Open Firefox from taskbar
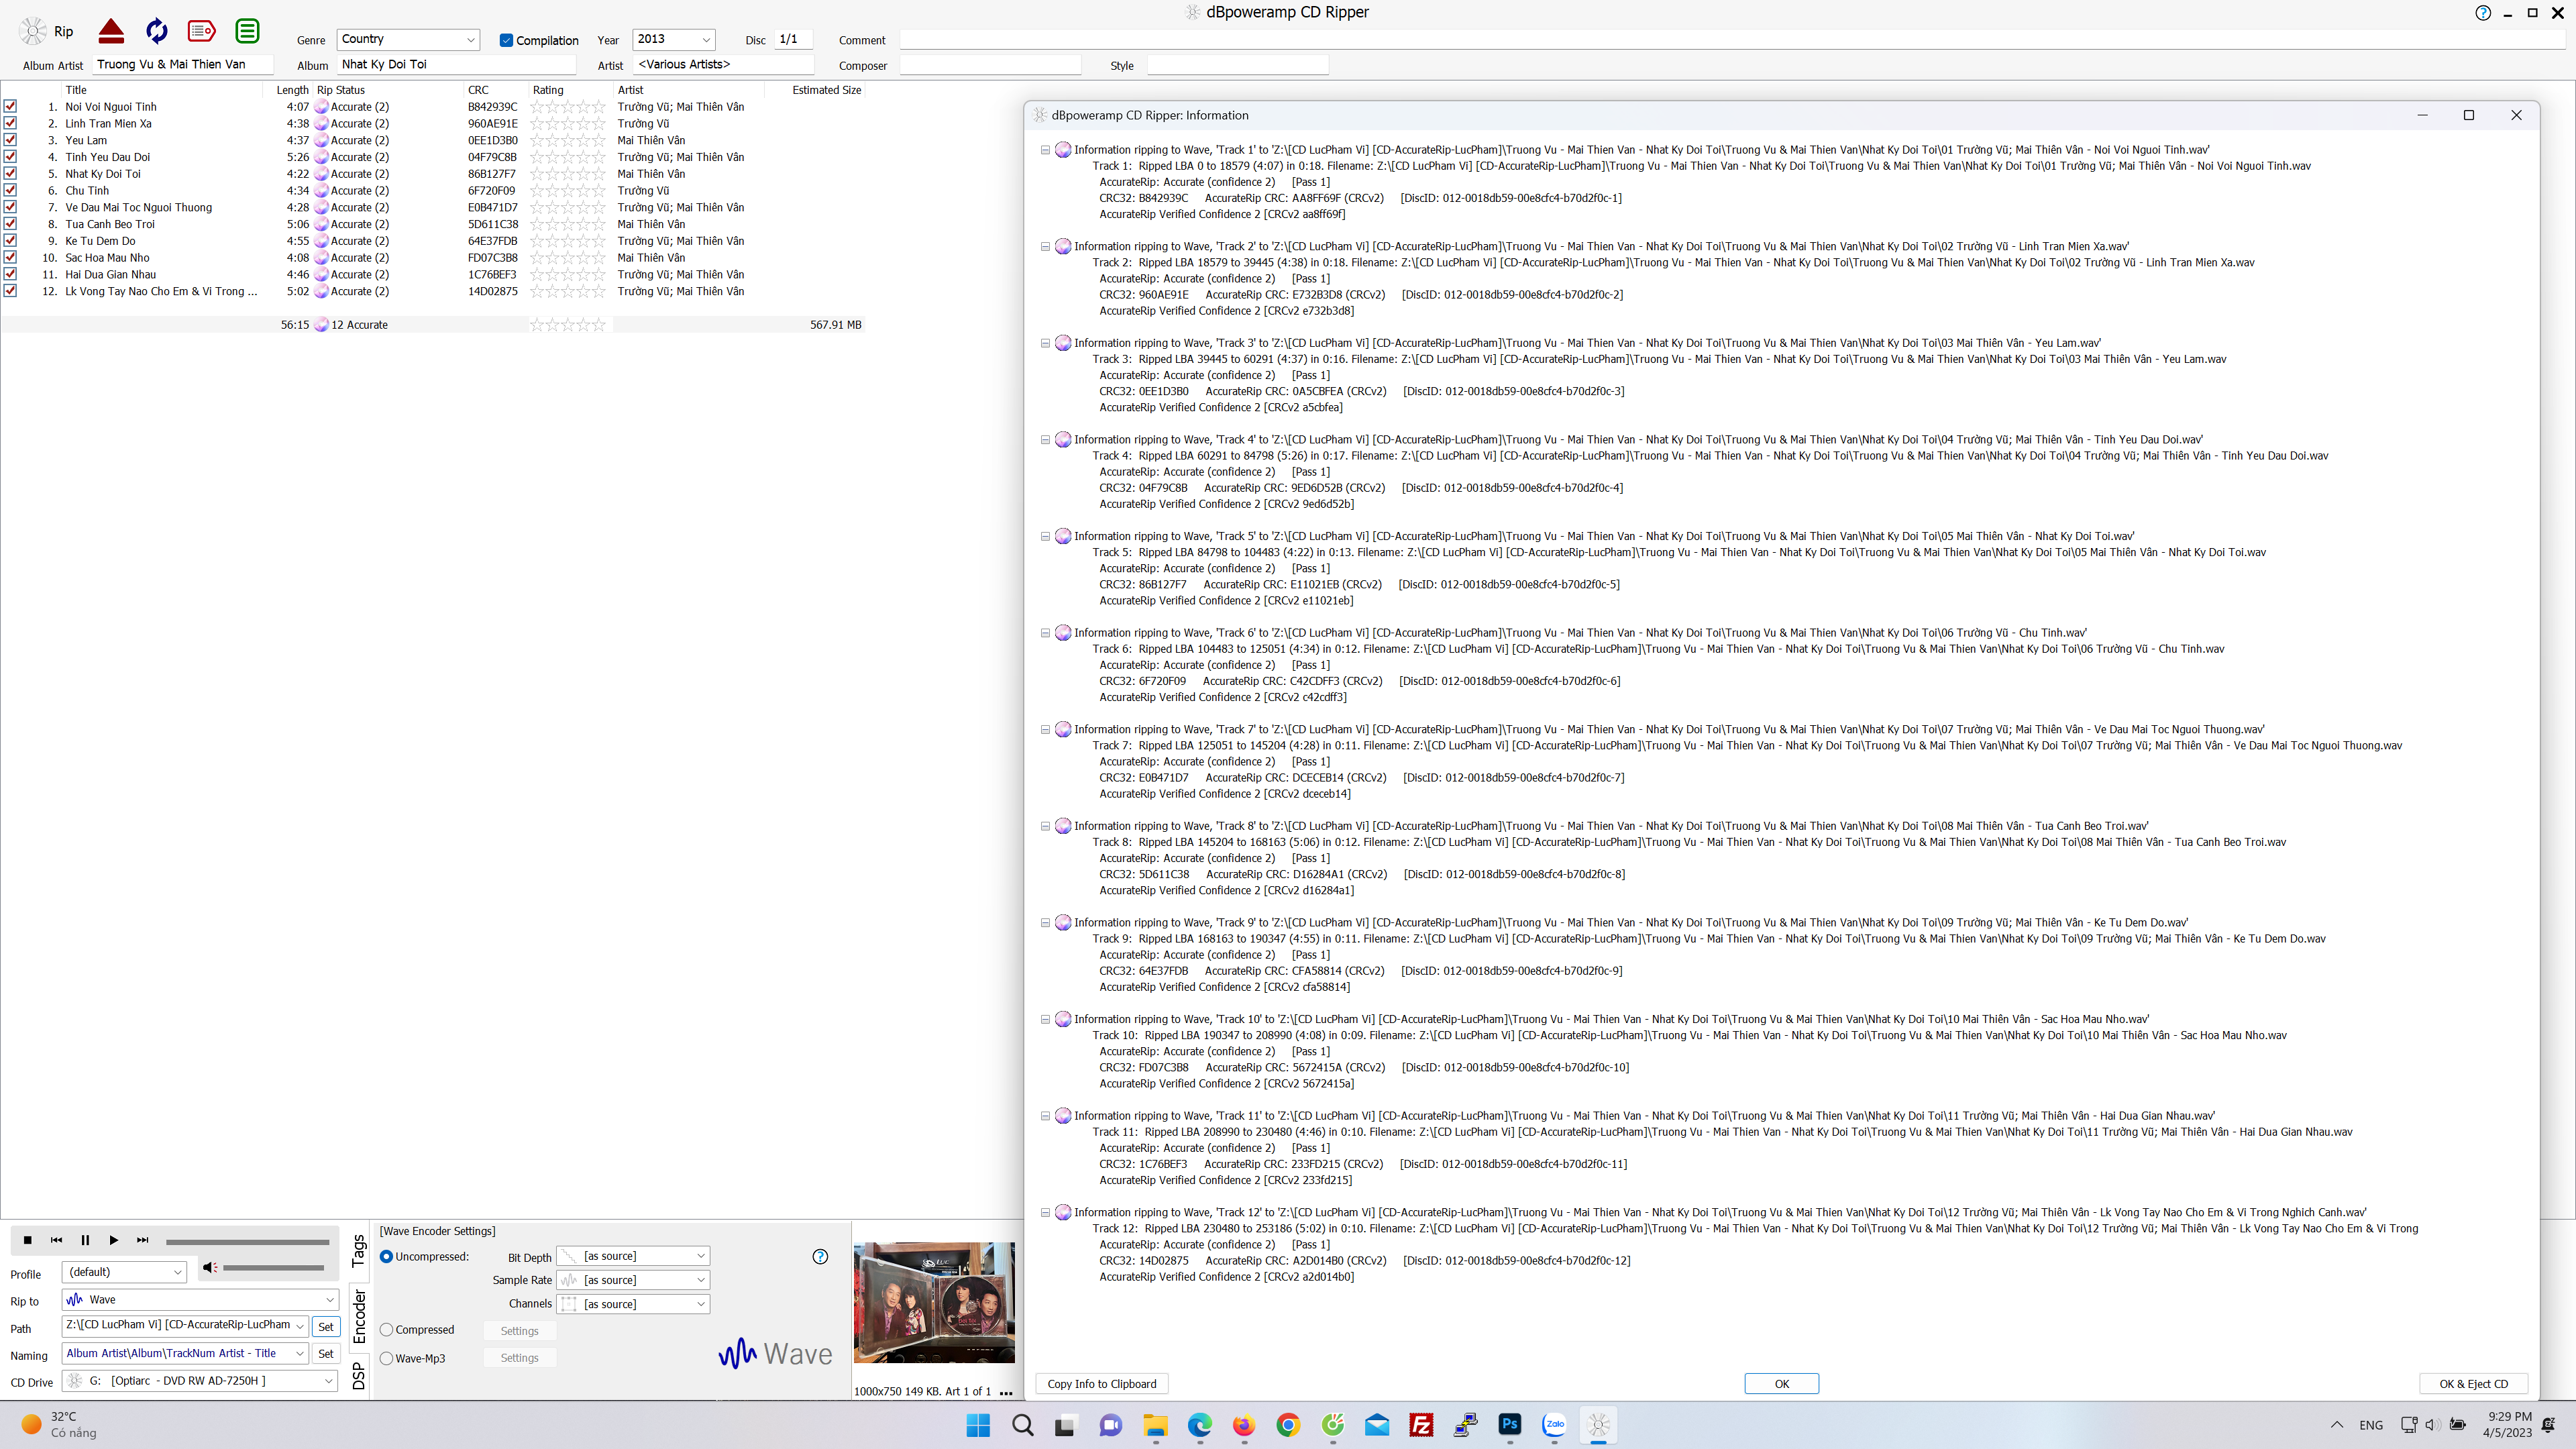Screen dimensions: 2576x1449 point(1243,1425)
